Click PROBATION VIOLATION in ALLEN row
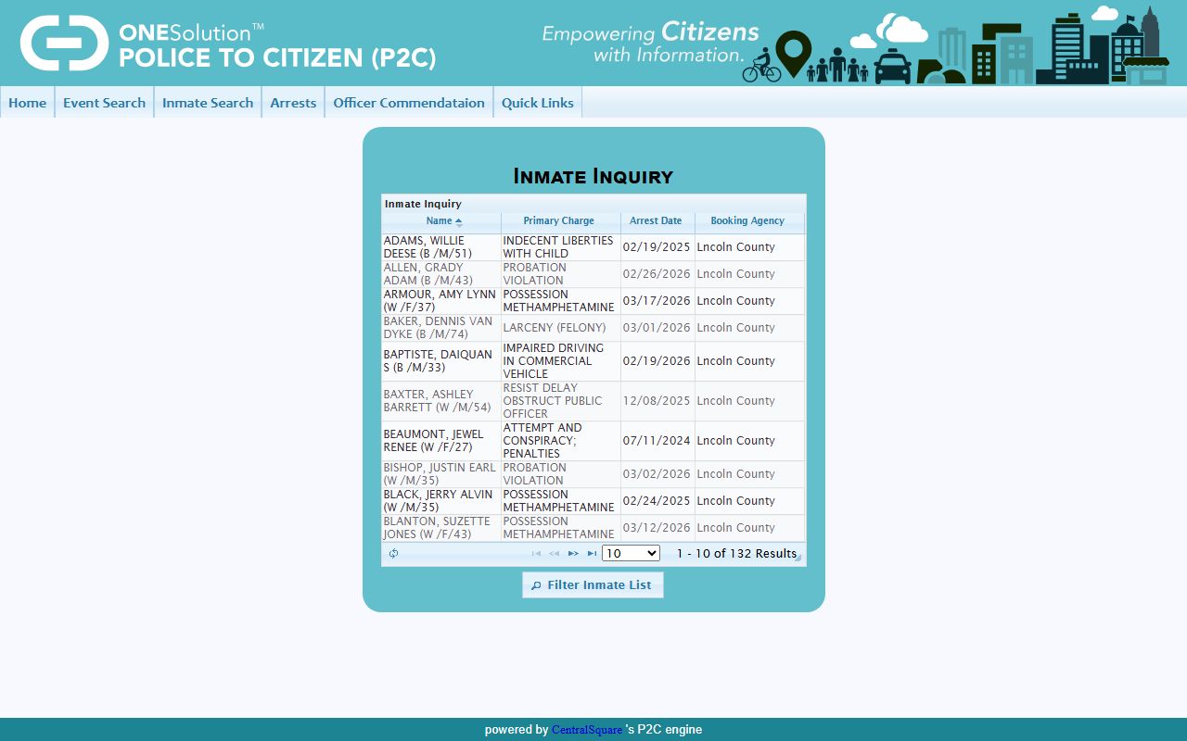The height and width of the screenshot is (741, 1187). click(x=559, y=274)
